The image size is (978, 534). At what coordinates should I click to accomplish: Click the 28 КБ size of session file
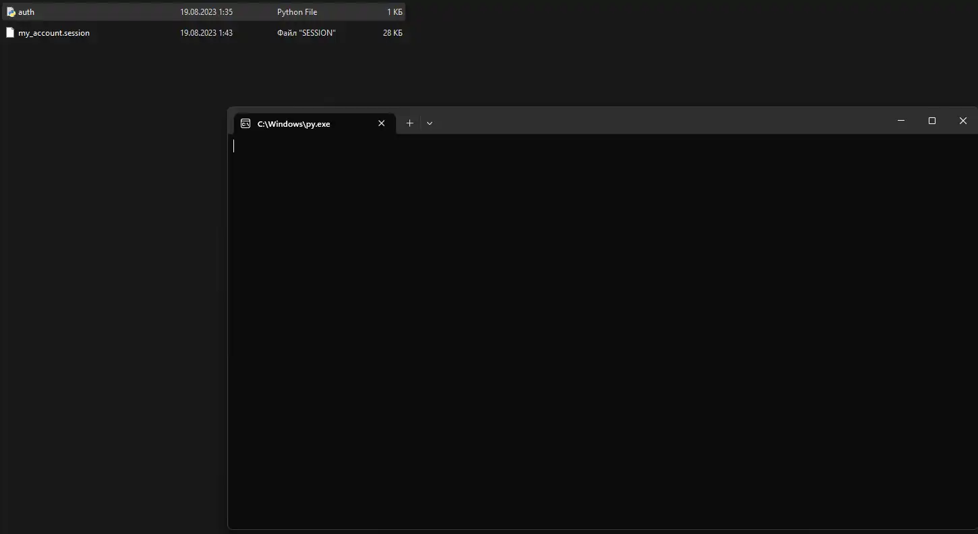(x=393, y=32)
